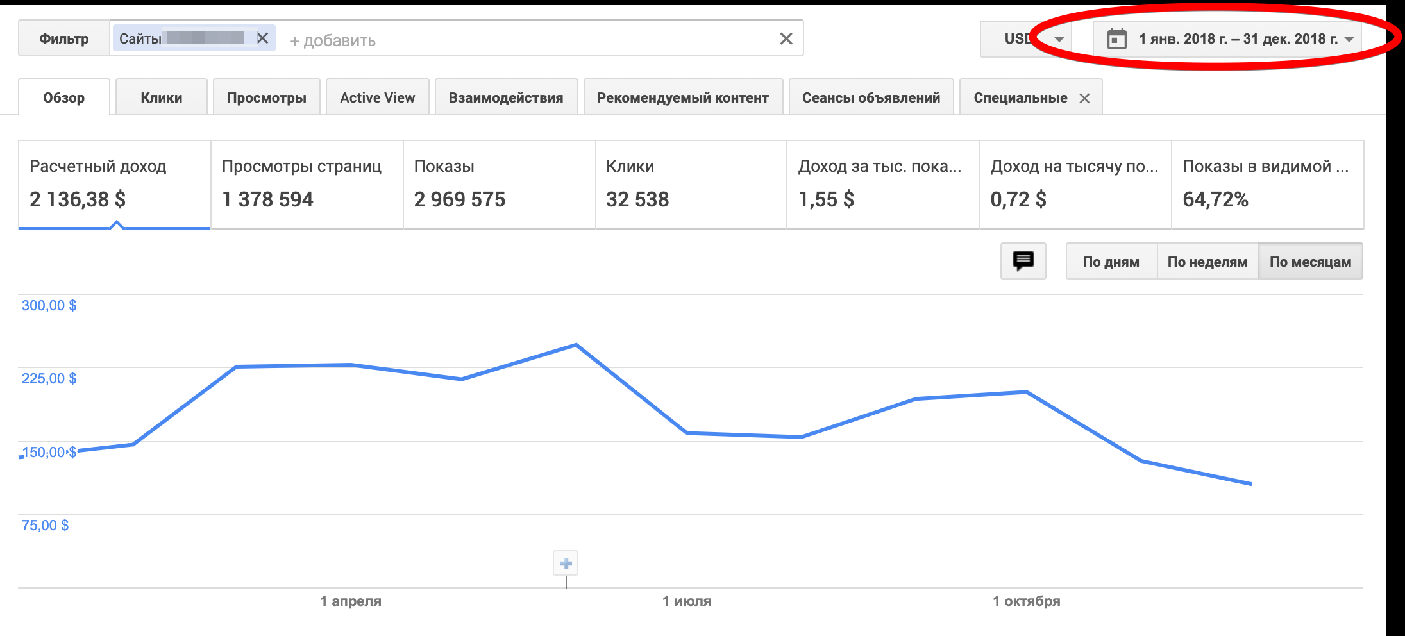The height and width of the screenshot is (636, 1405).
Task: Open the chart annotations comment icon
Action: coord(1023,261)
